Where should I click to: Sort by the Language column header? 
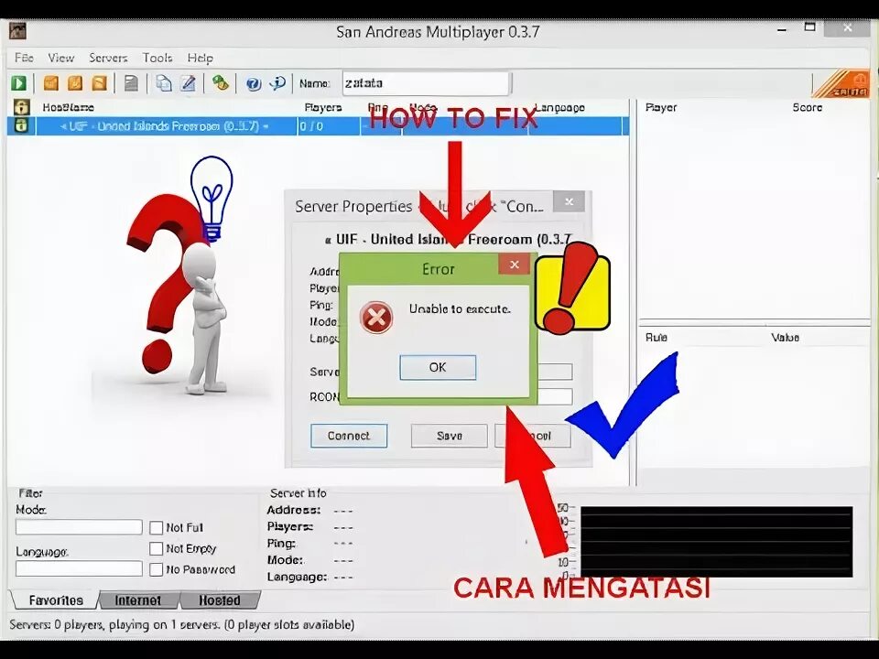click(x=559, y=107)
